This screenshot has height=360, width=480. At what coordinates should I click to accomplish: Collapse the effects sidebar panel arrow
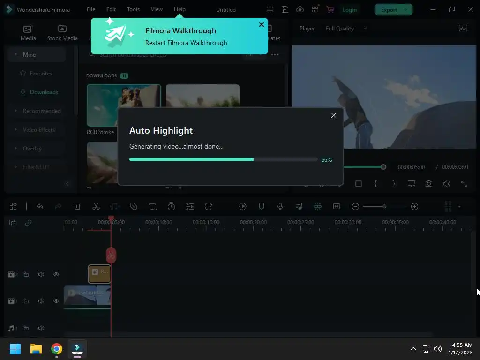(67, 184)
